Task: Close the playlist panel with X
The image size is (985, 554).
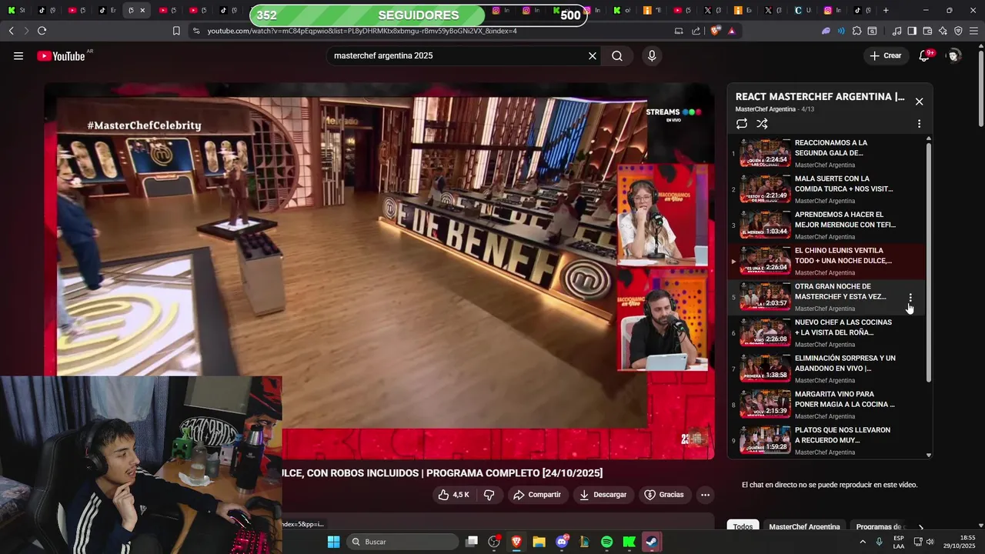Action: 919,102
